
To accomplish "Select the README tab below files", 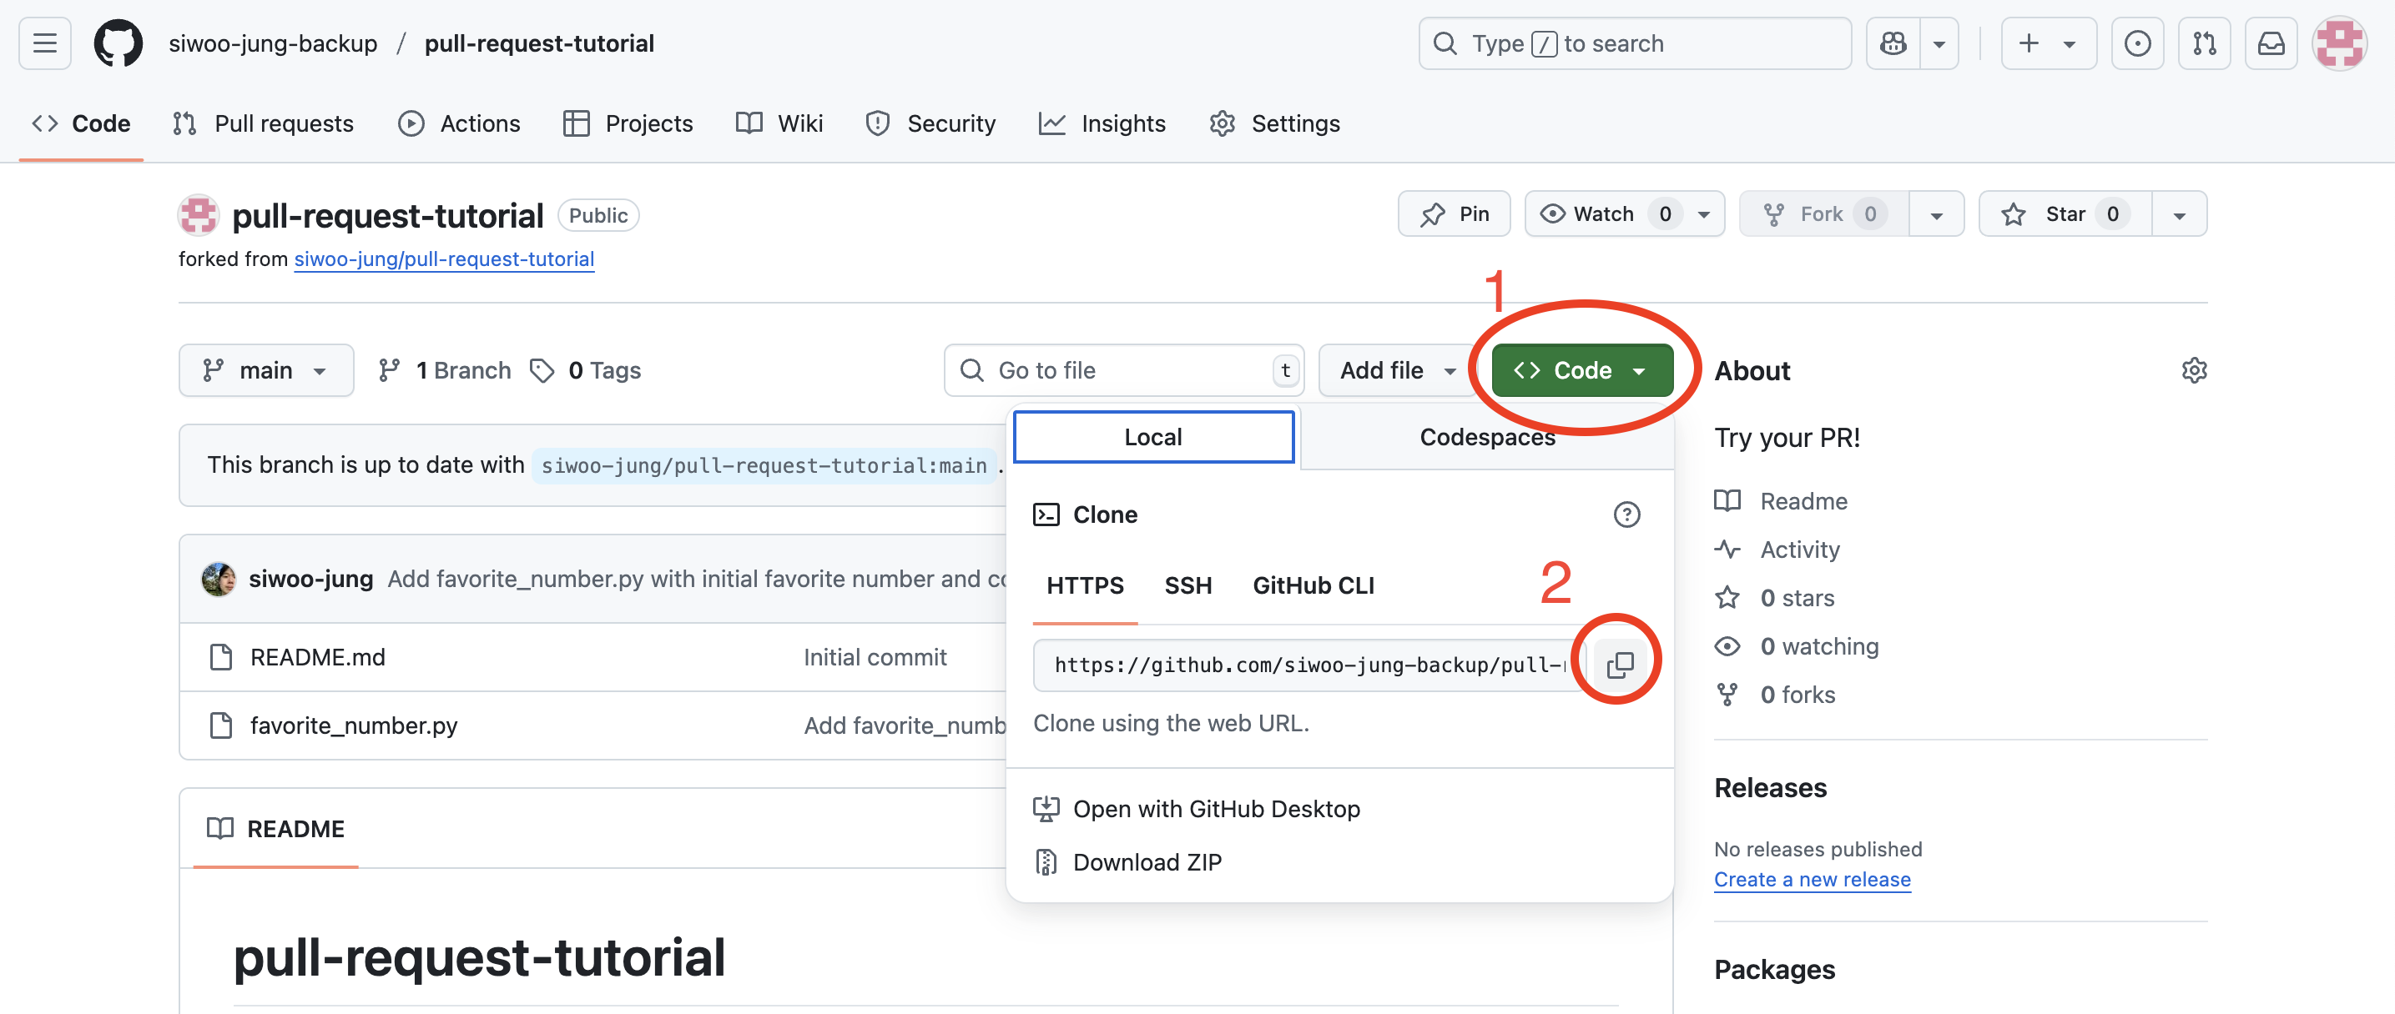I will pyautogui.click(x=276, y=829).
